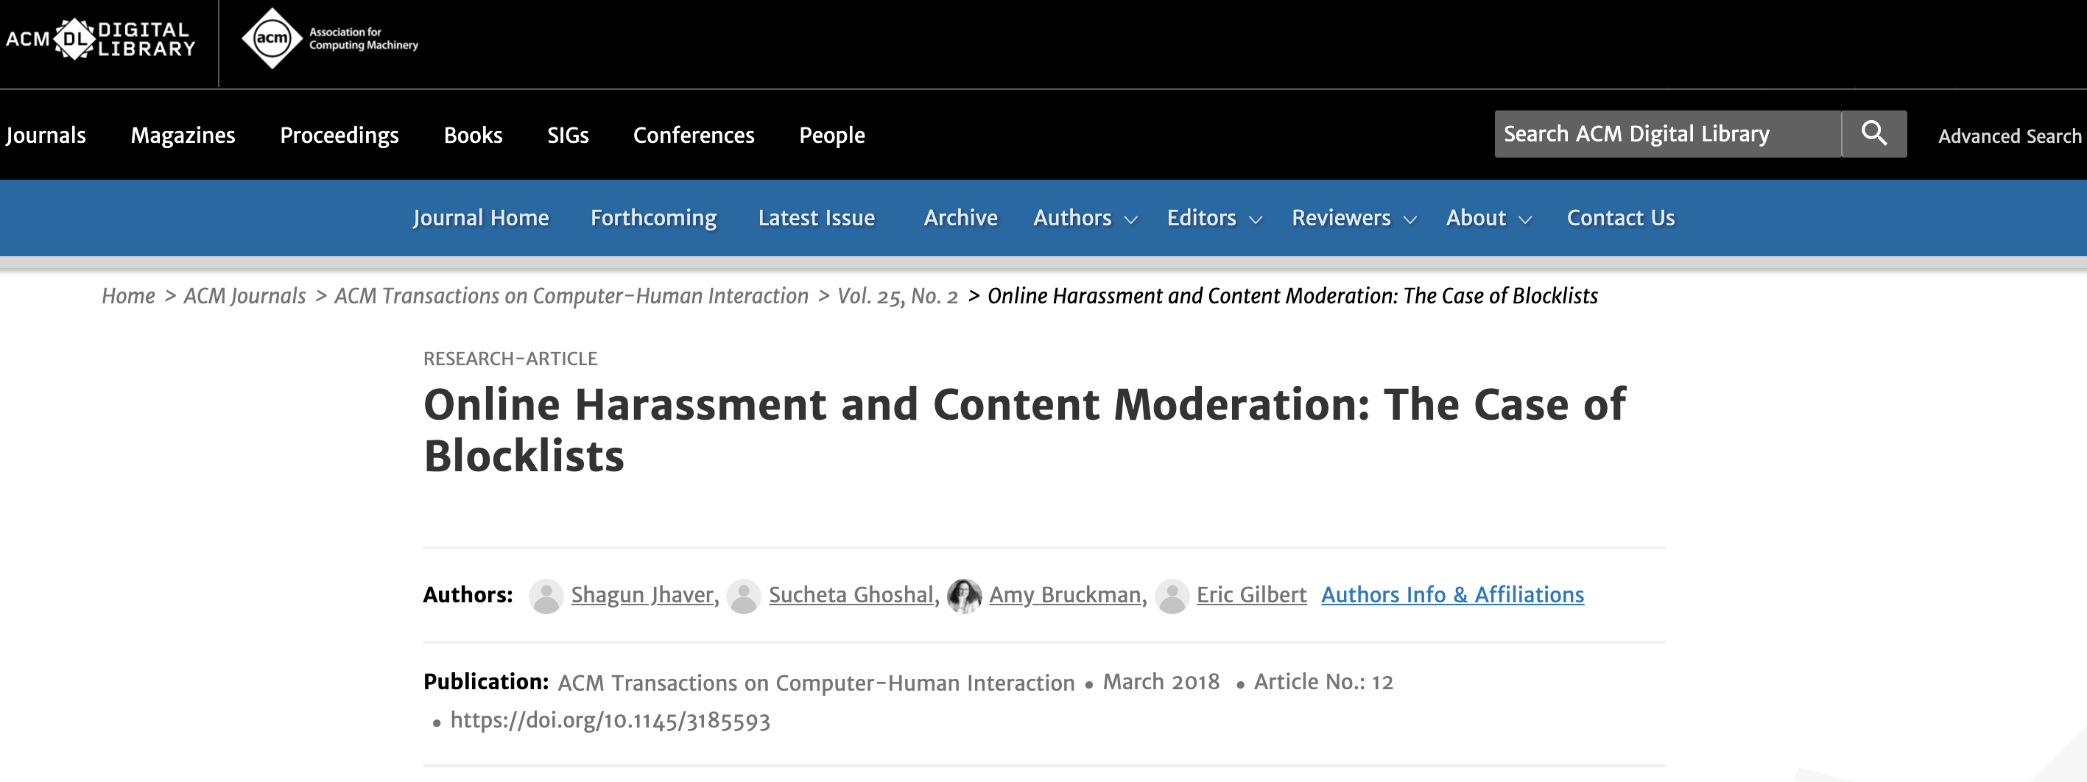The image size is (2087, 782).
Task: Open the Latest Issue tab
Action: click(817, 217)
